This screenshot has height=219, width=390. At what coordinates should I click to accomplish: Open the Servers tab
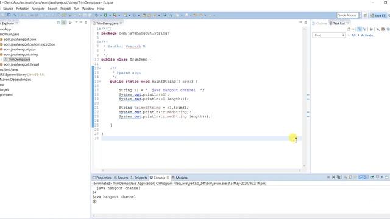coord(121,178)
